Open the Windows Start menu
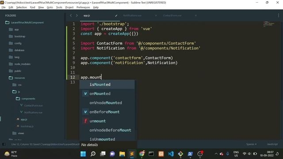The image size is (283, 159). pos(83,154)
